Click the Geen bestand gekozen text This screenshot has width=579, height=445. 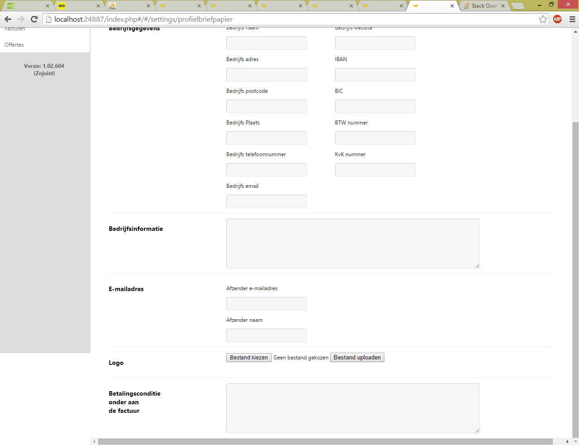(301, 358)
